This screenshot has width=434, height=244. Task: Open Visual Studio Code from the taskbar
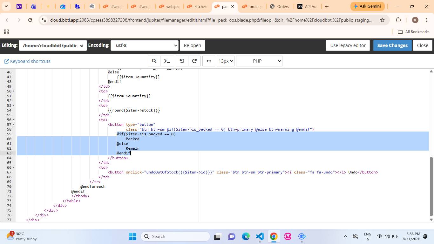(260, 236)
